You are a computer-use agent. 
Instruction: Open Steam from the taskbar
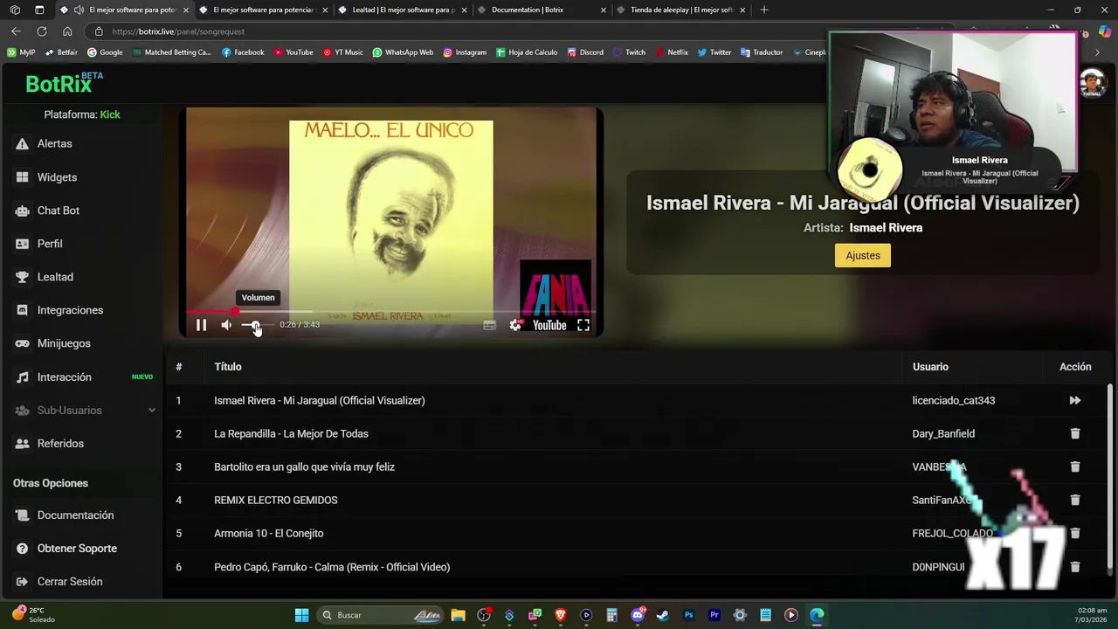[x=663, y=615]
